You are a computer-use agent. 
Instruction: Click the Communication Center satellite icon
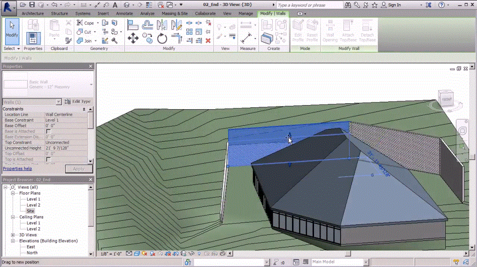366,5
